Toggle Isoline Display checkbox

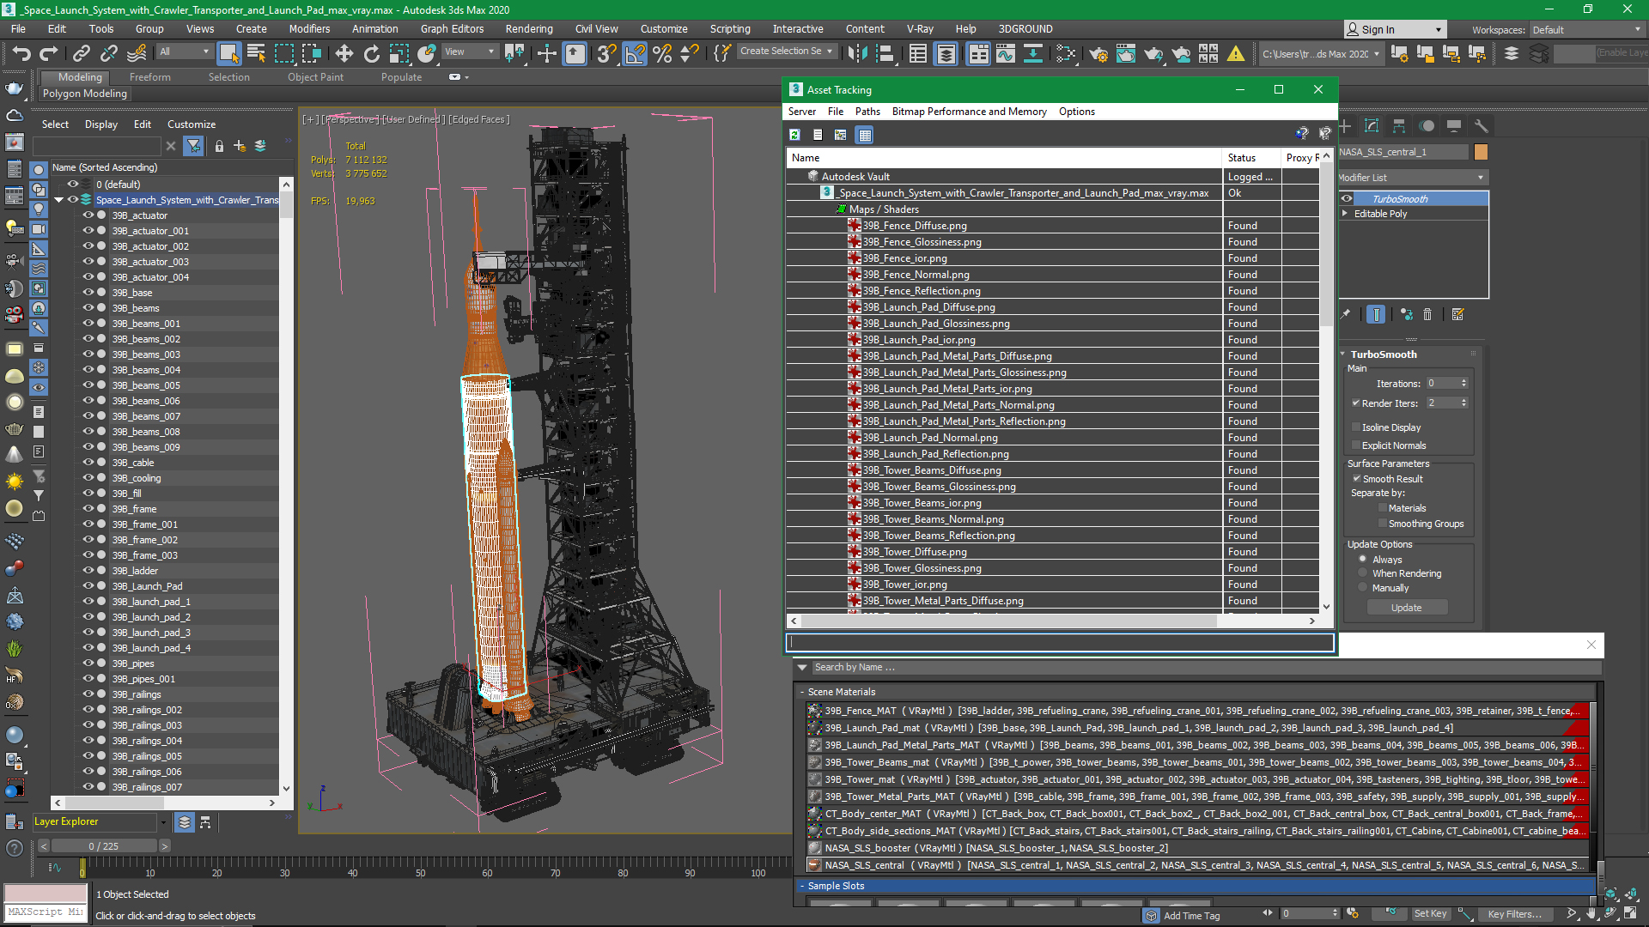[x=1356, y=427]
